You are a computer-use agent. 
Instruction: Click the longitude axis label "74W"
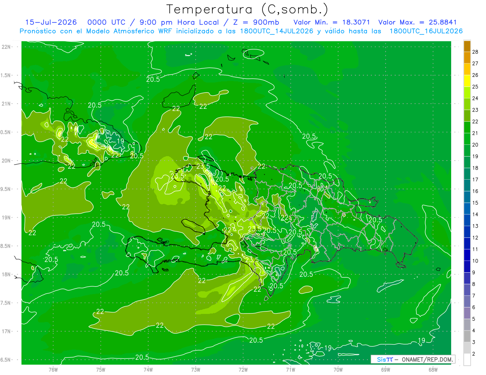[148, 370]
